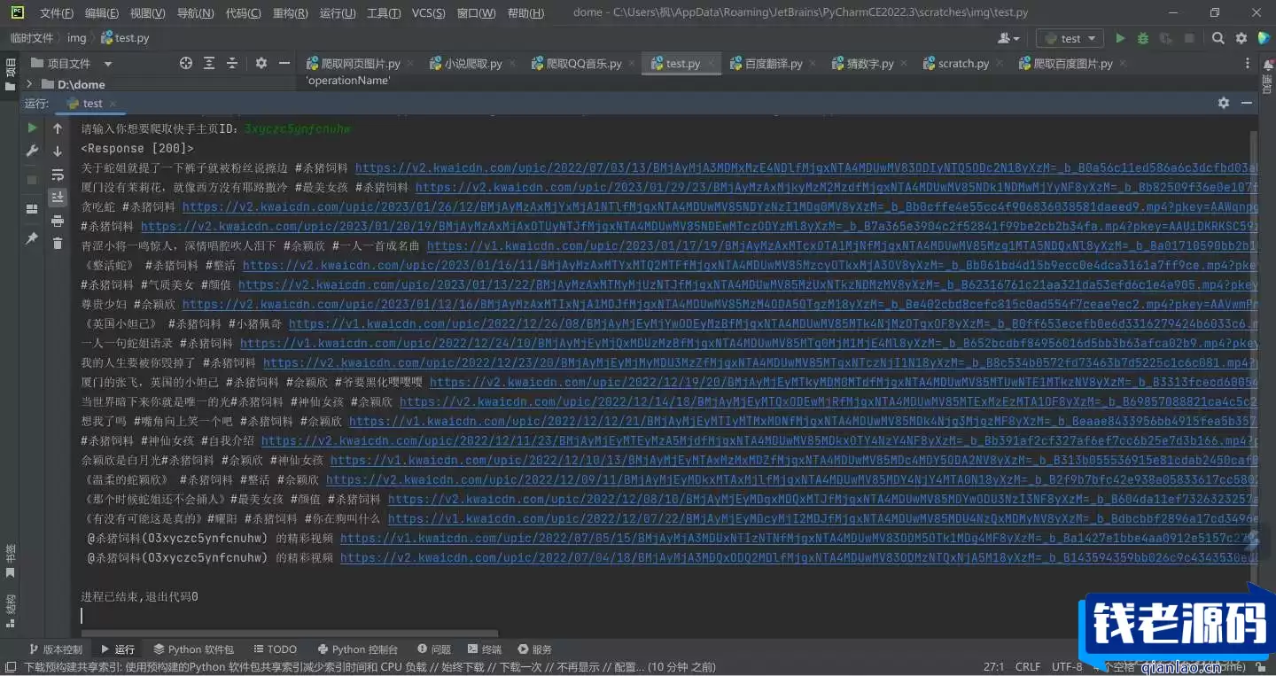
Task: Switch to 小说爬取.py tab
Action: pos(473,63)
